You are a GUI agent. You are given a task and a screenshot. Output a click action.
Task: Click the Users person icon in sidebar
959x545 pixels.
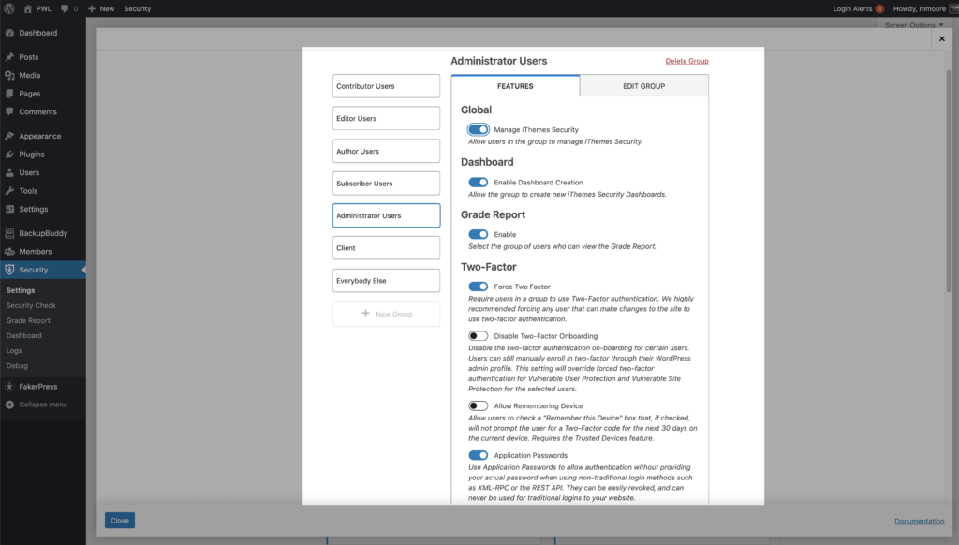coord(9,172)
